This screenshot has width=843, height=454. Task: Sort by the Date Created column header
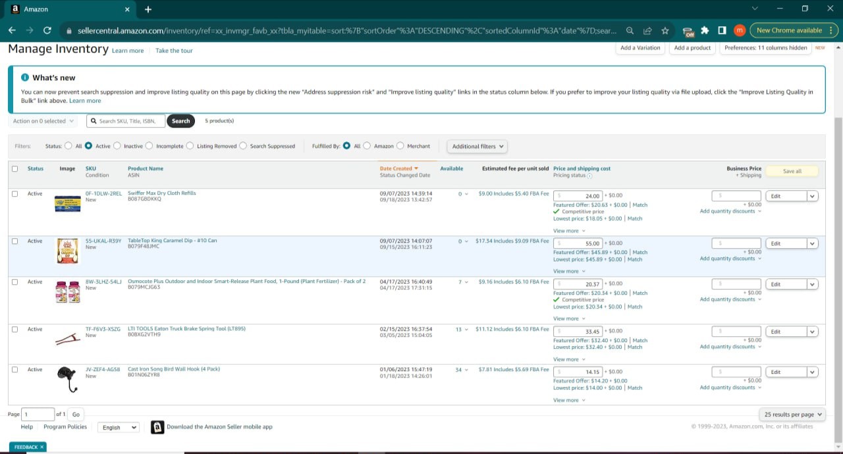click(x=399, y=168)
